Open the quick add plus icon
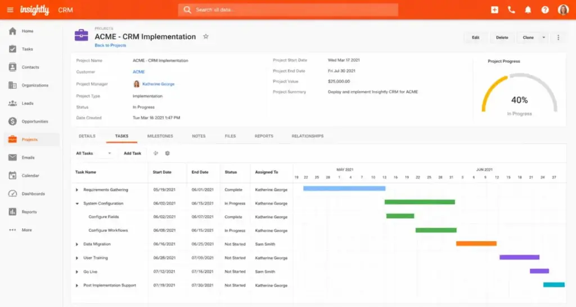 (494, 10)
